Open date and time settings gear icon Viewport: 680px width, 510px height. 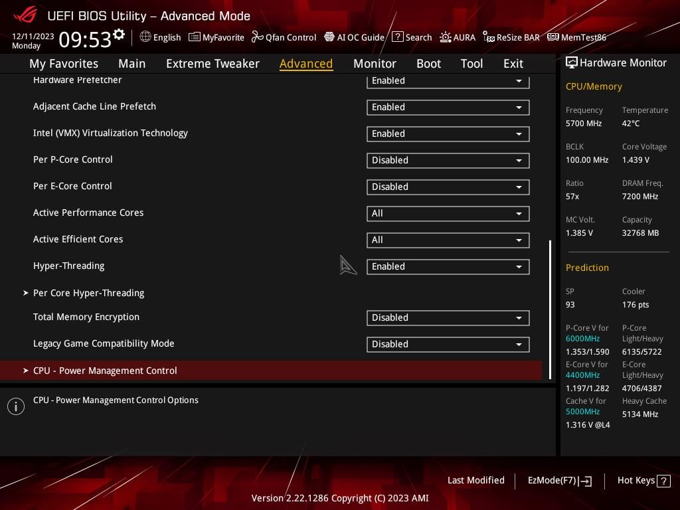(x=119, y=34)
